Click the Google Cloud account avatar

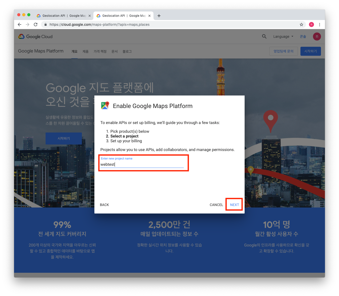click(317, 36)
